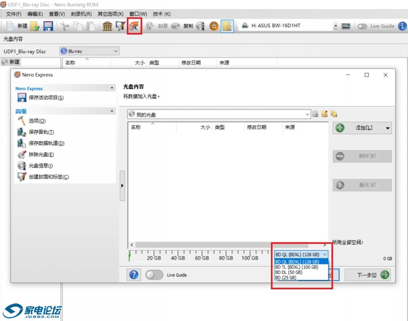Open the 刻录机(R) recorder menu
The height and width of the screenshot is (321, 408).
81,14
